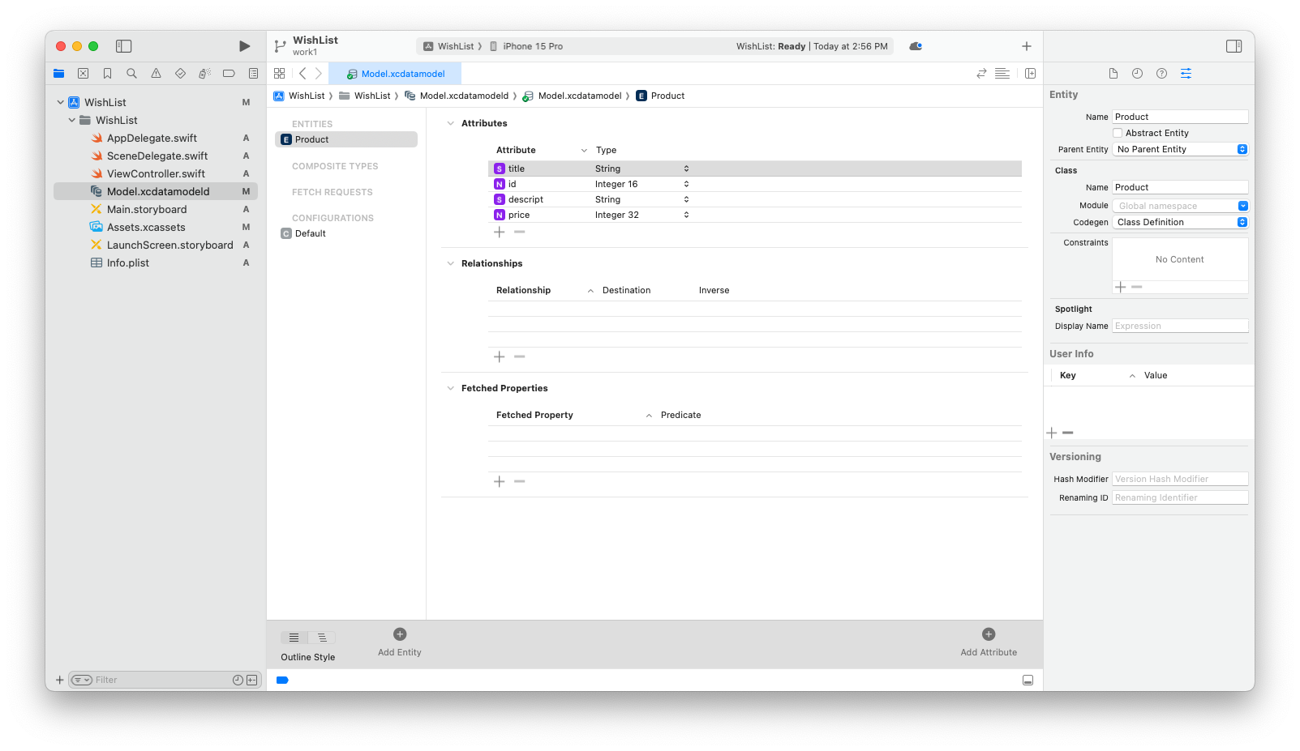Screen dimensions: 1300x751
Task: Open the Find navigator
Action: coord(131,74)
